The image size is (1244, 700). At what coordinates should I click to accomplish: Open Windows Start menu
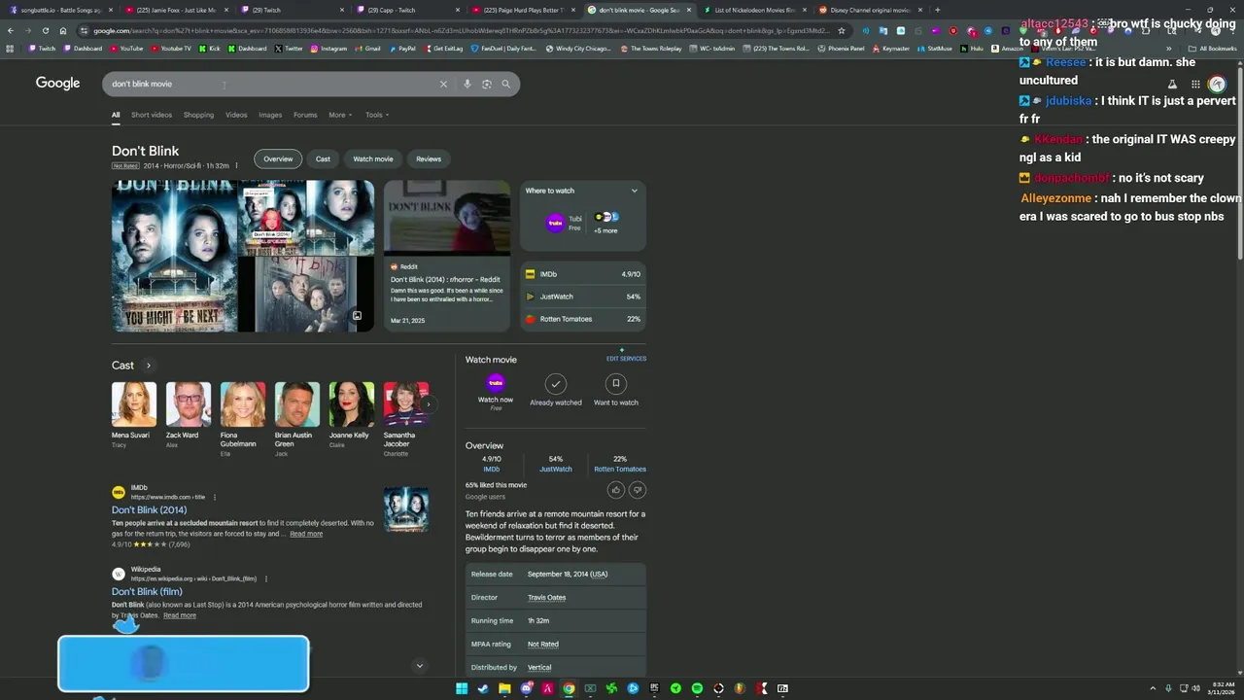462,688
